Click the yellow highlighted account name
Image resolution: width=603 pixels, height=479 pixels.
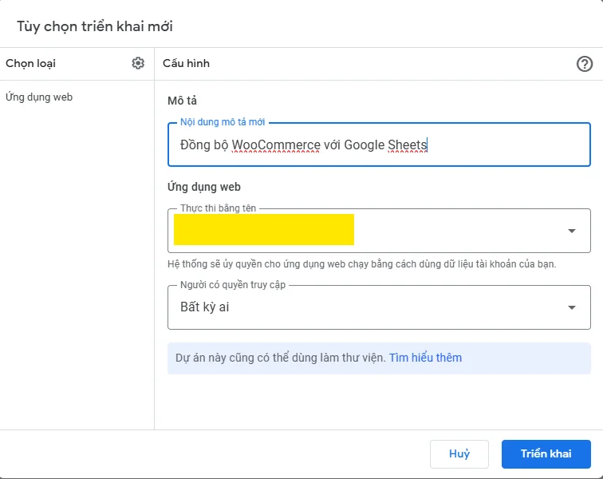[x=264, y=229]
